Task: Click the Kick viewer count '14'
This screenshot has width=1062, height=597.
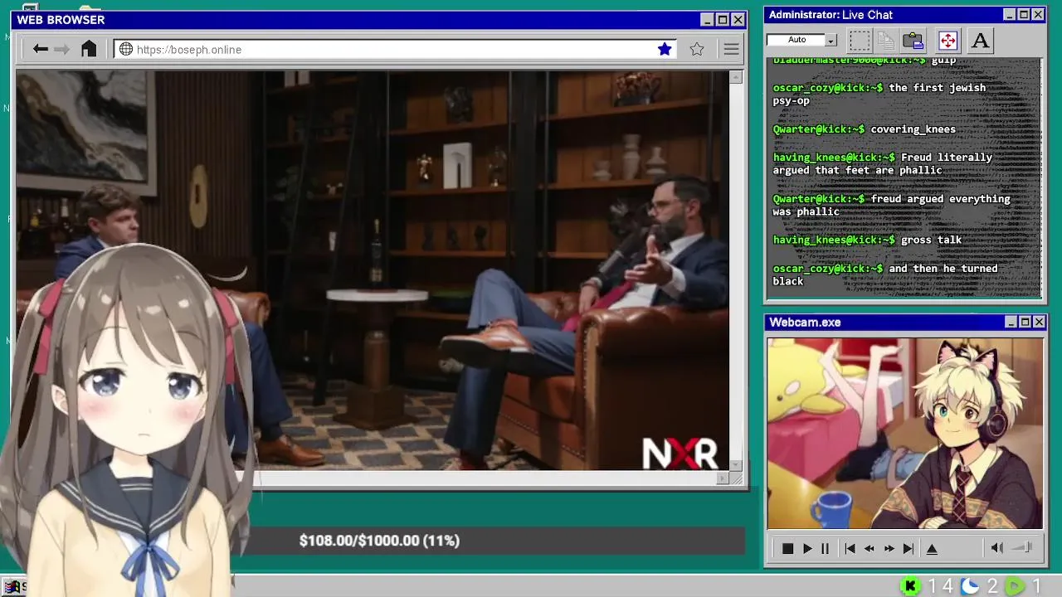Action: pos(940,586)
